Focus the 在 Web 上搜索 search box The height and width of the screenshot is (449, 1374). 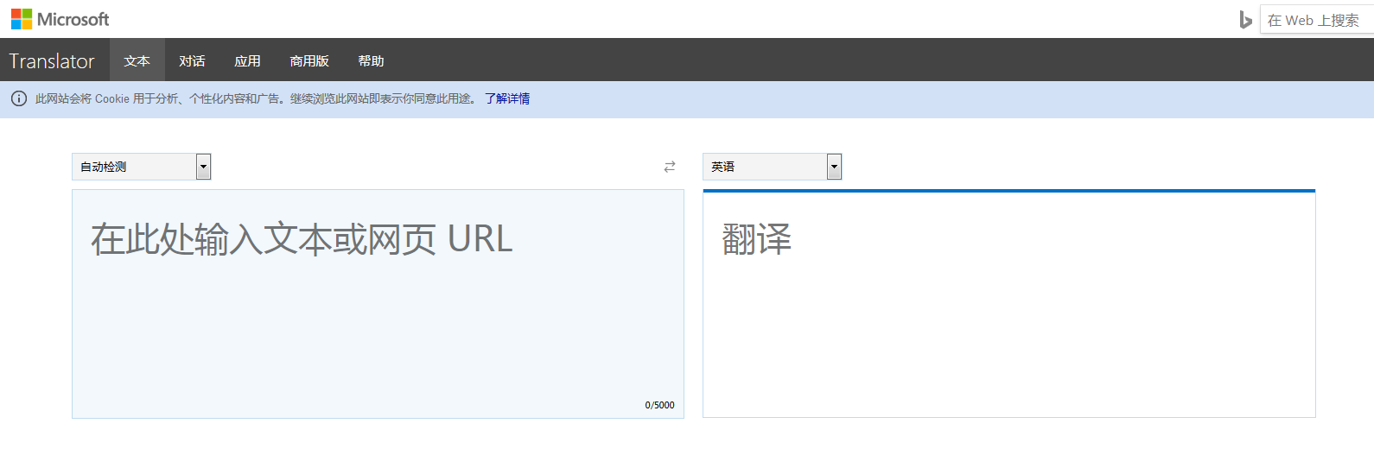point(1317,20)
